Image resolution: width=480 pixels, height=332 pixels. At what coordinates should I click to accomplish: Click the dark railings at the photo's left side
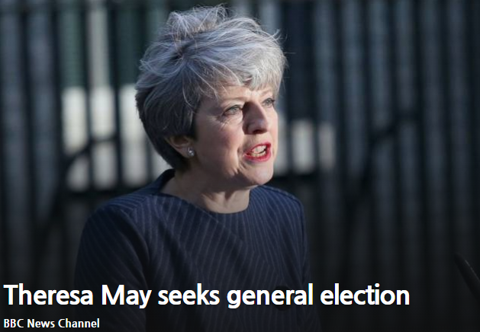point(31,137)
